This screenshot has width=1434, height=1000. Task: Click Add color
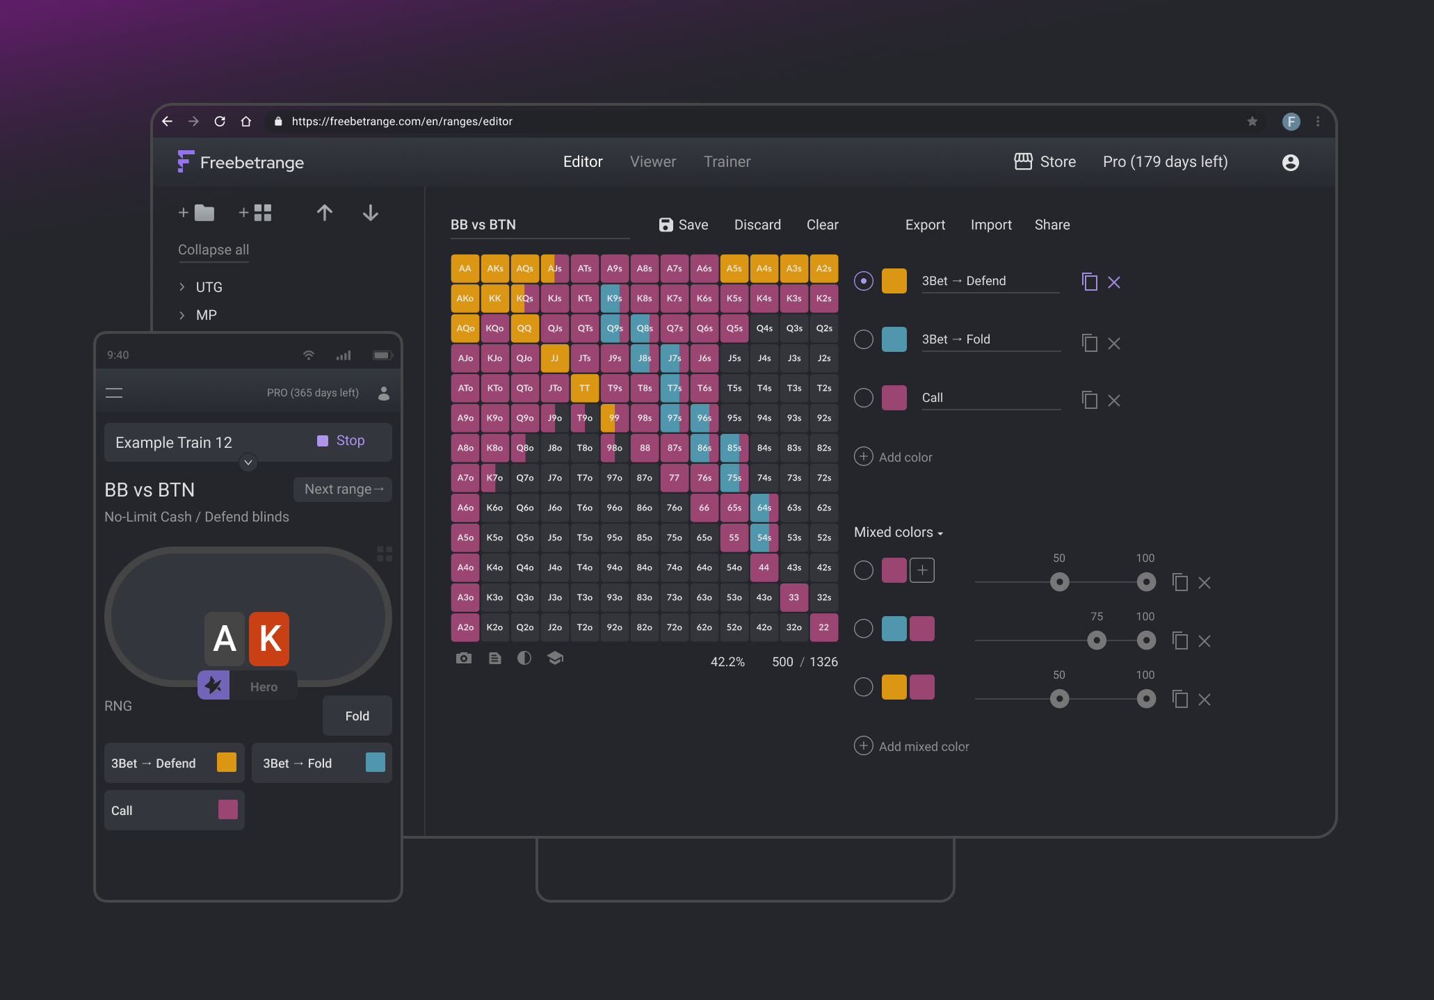894,457
